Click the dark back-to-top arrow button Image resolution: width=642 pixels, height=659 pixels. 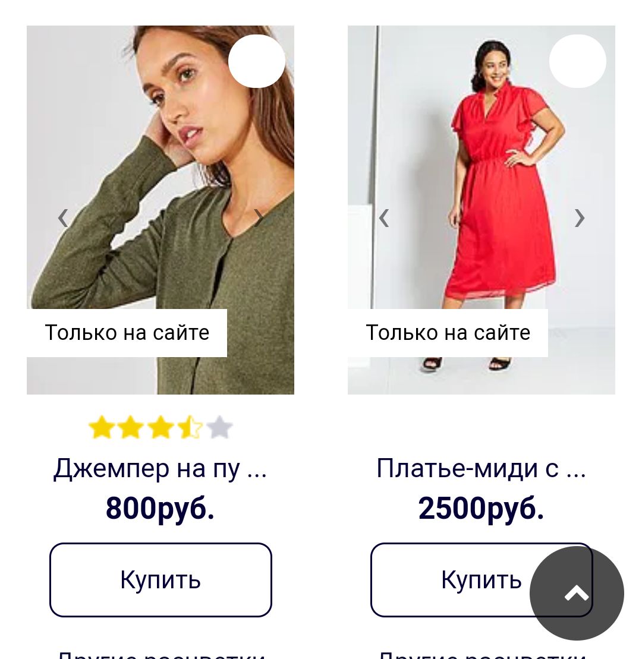tap(577, 594)
